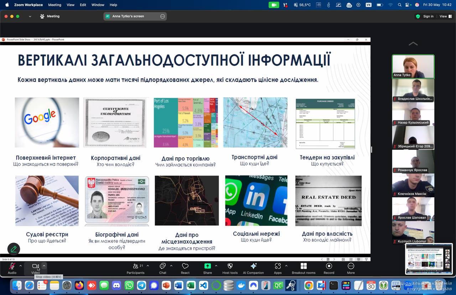Image resolution: width=456 pixels, height=295 pixels.
Task: Expand the Apps options chevron
Action: [286, 266]
